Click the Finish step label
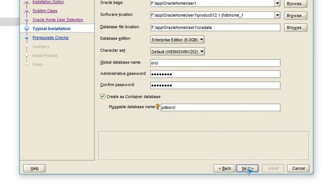This screenshot has height=189, width=336. click(x=38, y=65)
